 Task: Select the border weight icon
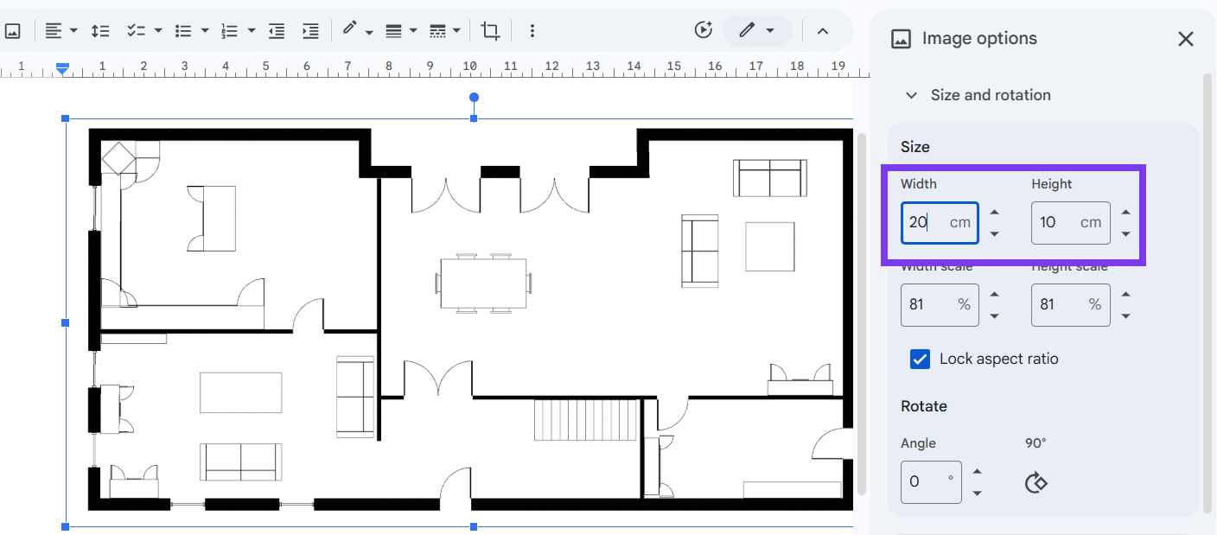click(395, 30)
